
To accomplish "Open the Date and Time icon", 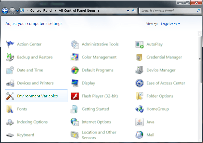I will click(10, 70).
